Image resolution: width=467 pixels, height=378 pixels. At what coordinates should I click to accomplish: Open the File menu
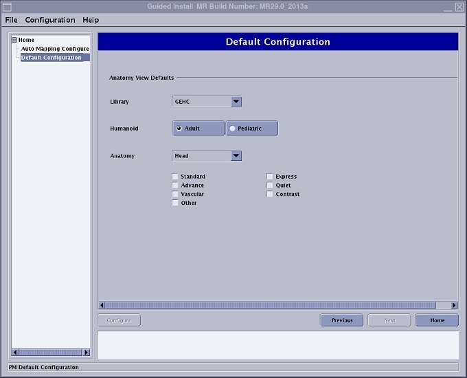(x=12, y=20)
